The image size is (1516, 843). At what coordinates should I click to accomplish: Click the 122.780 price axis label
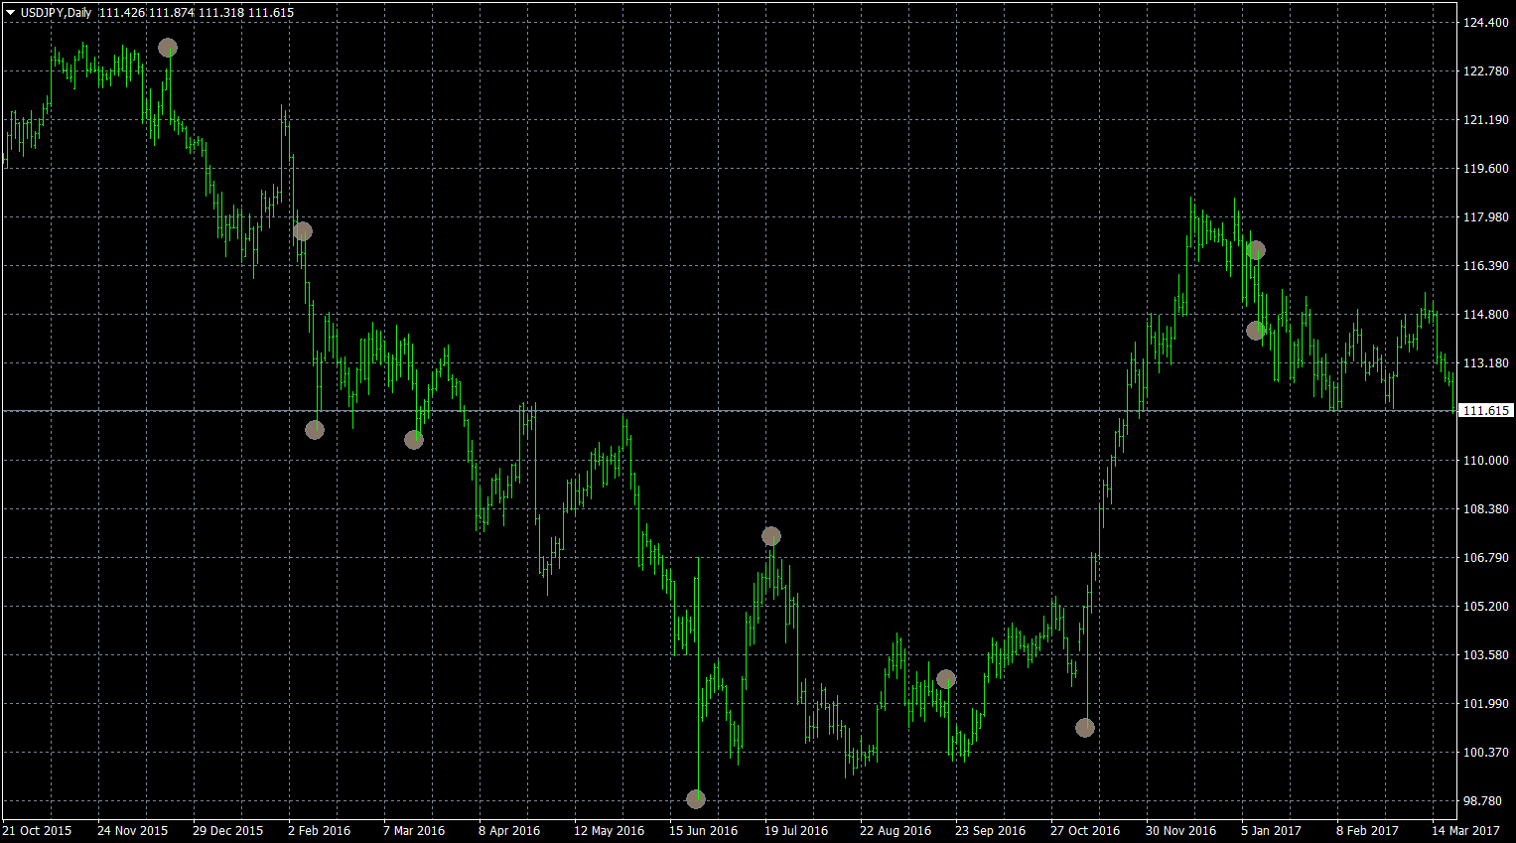pyautogui.click(x=1486, y=71)
